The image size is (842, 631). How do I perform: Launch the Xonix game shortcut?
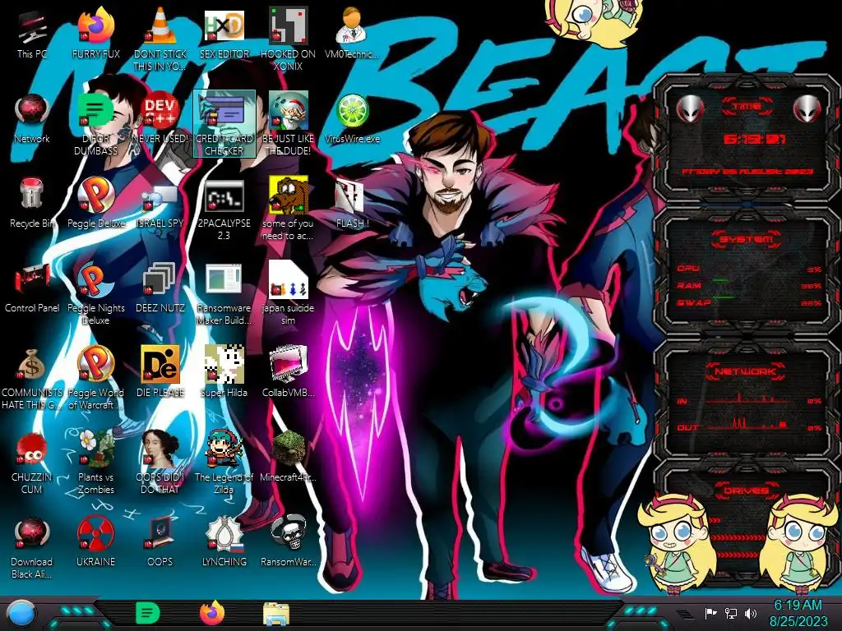pyautogui.click(x=288, y=39)
